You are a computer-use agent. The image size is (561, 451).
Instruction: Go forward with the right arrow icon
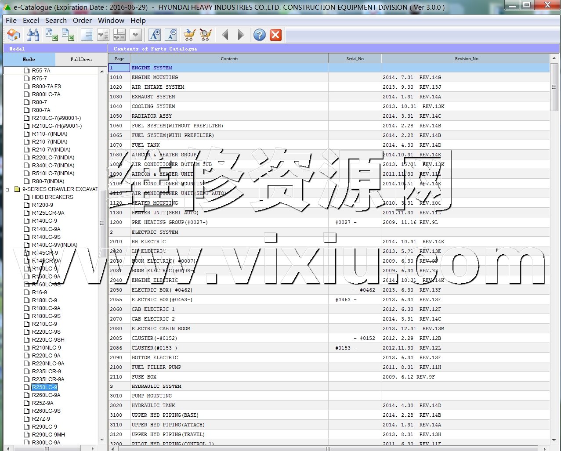coord(241,35)
